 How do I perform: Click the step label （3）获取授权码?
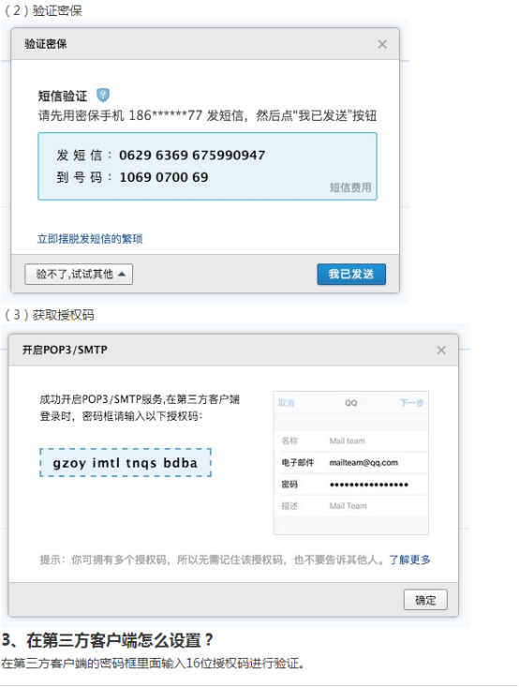[x=48, y=315]
